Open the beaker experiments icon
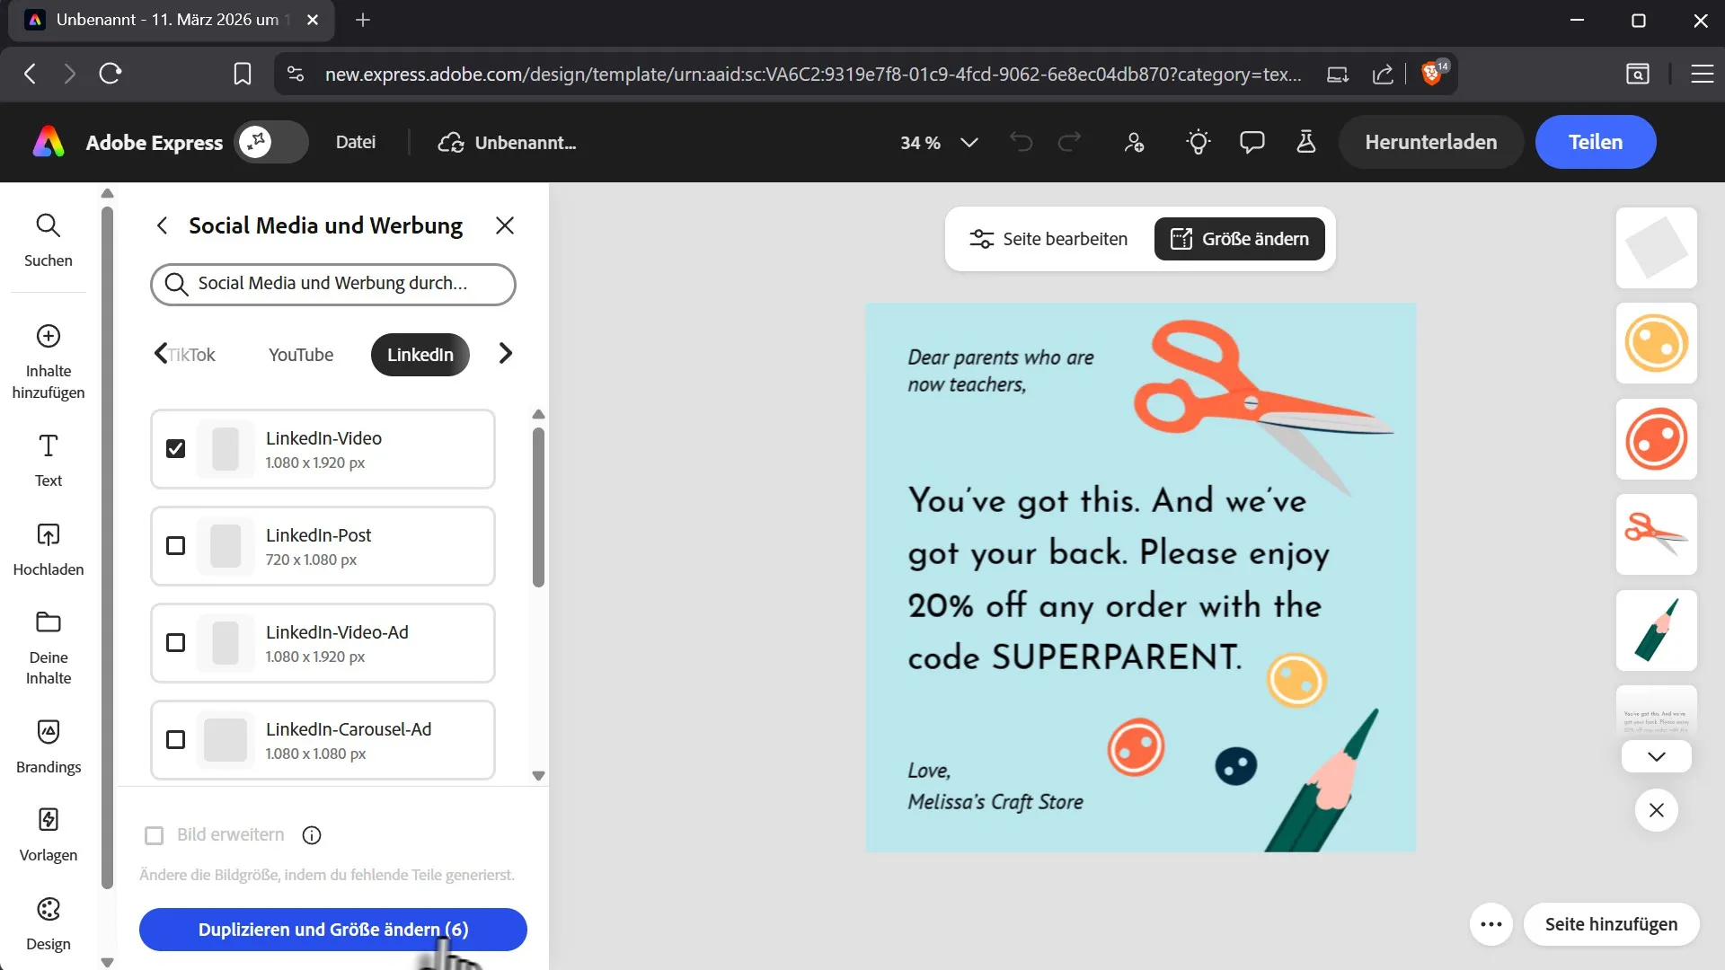Image resolution: width=1725 pixels, height=970 pixels. pos(1305,142)
